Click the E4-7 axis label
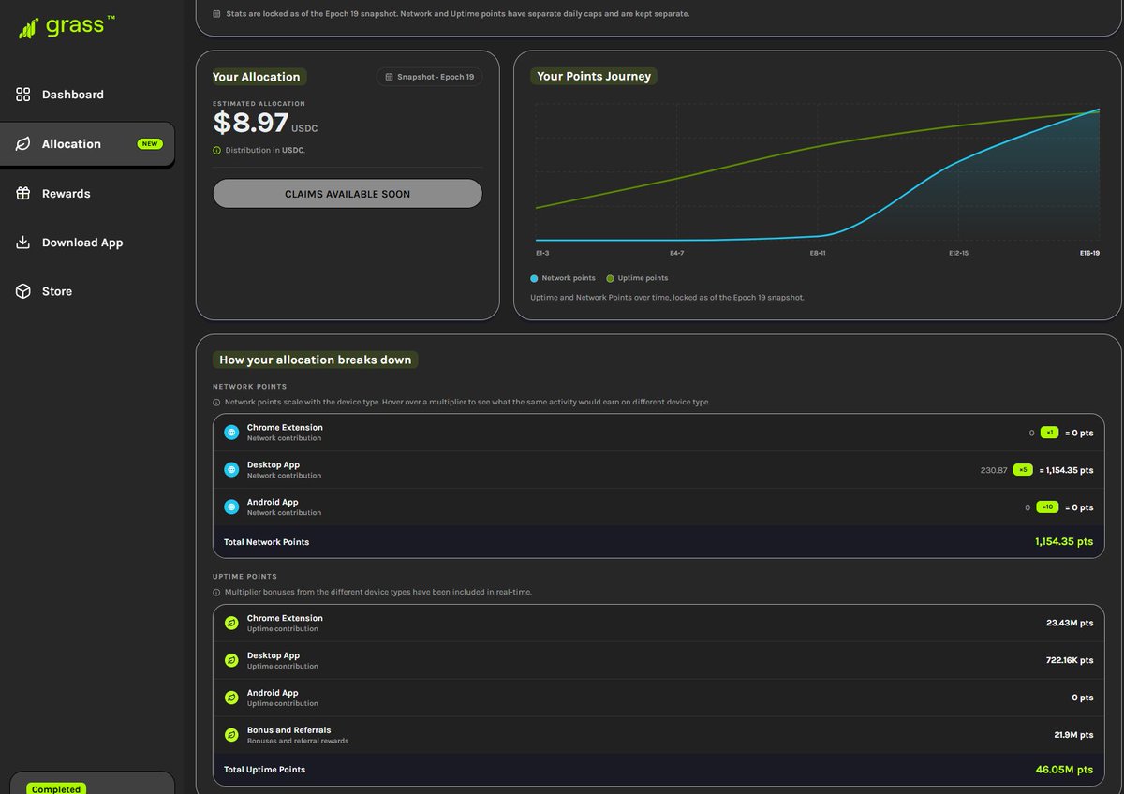Screen dimensions: 1124x794 (x=677, y=254)
